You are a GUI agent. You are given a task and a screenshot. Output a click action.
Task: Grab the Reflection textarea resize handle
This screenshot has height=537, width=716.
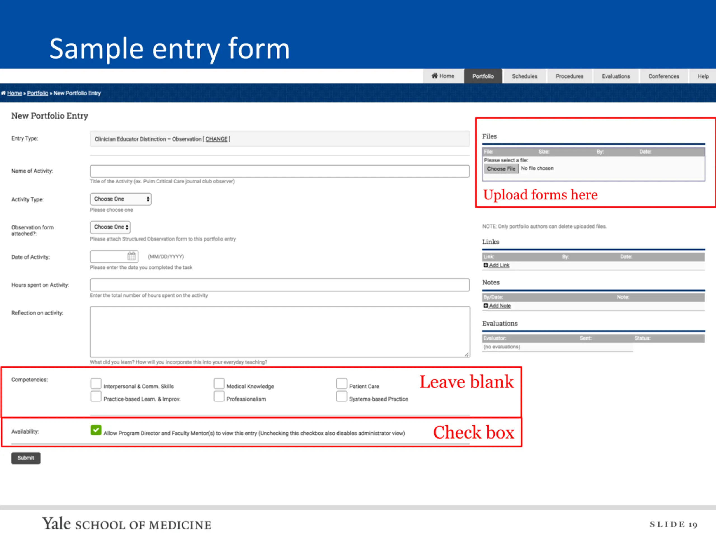point(467,354)
